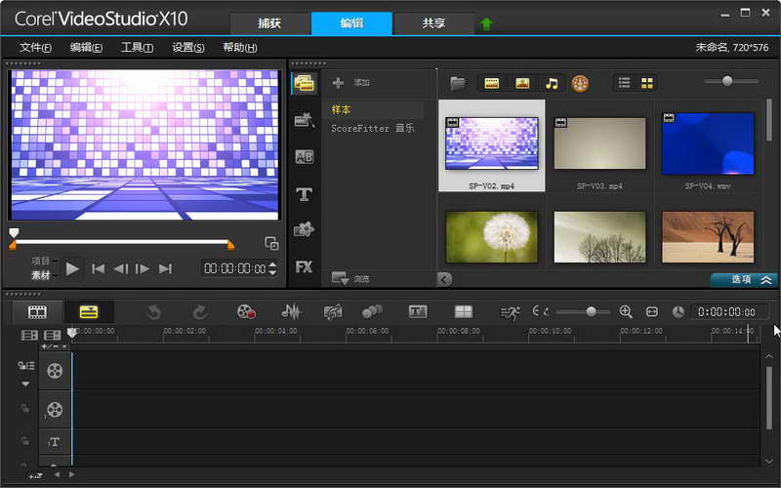Select ScoreFitter 音乐 in library list
Screen dimensions: 781x488
tap(372, 128)
